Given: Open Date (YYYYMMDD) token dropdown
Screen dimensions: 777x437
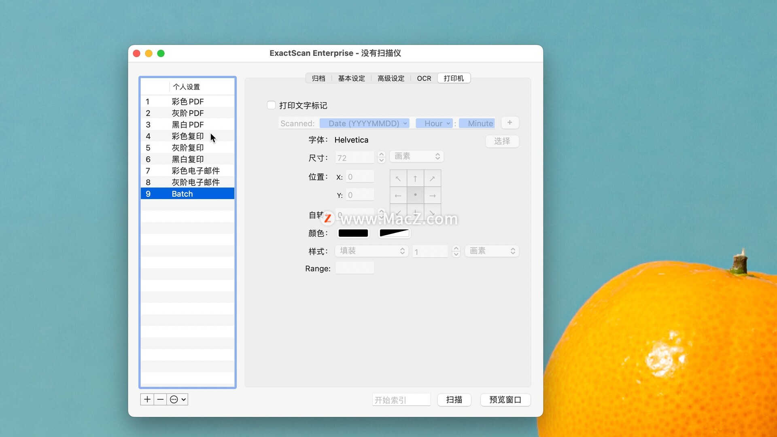Looking at the screenshot, I should (x=364, y=123).
